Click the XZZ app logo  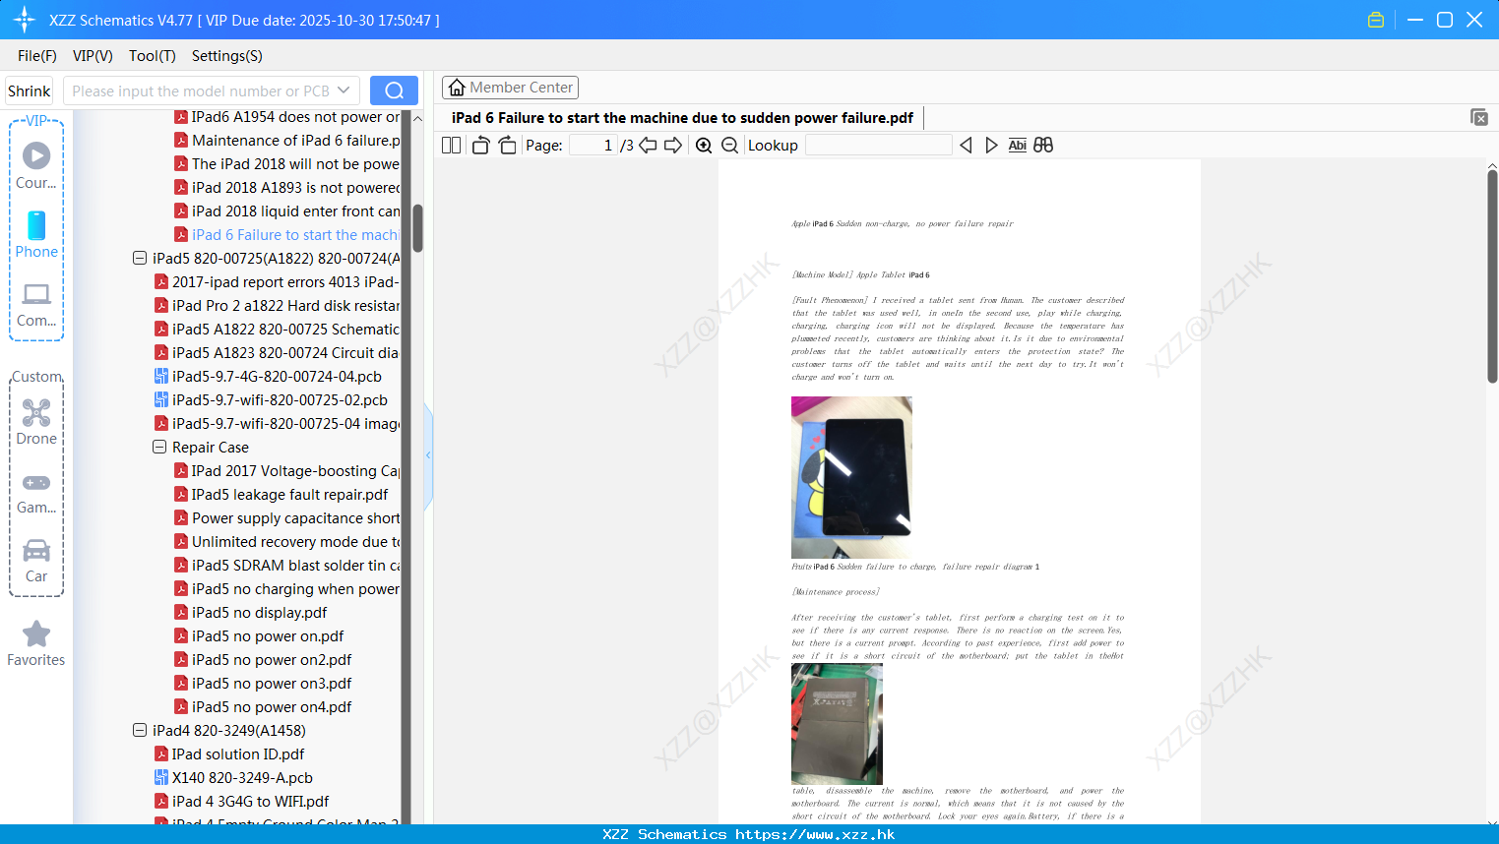[25, 20]
